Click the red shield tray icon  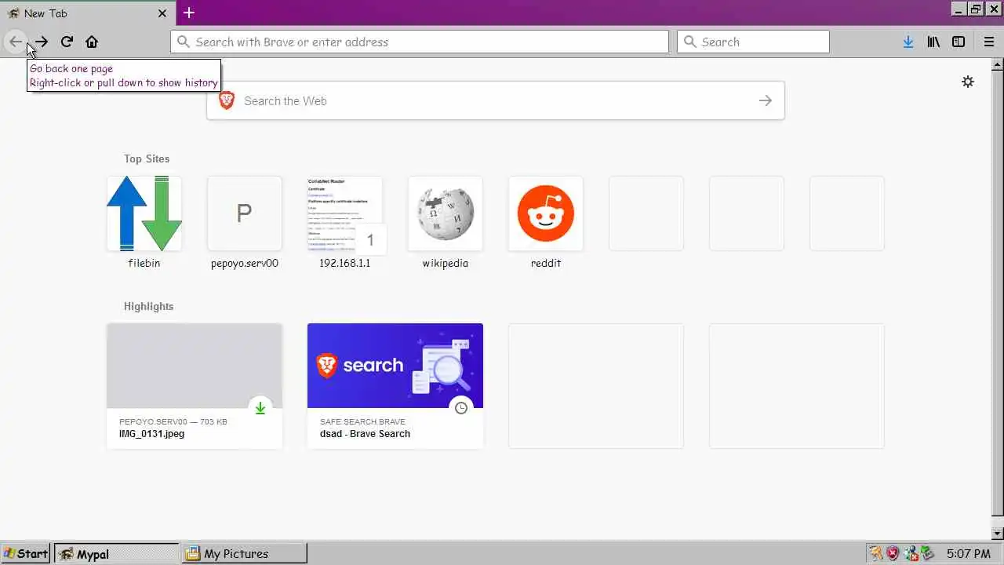click(x=893, y=553)
